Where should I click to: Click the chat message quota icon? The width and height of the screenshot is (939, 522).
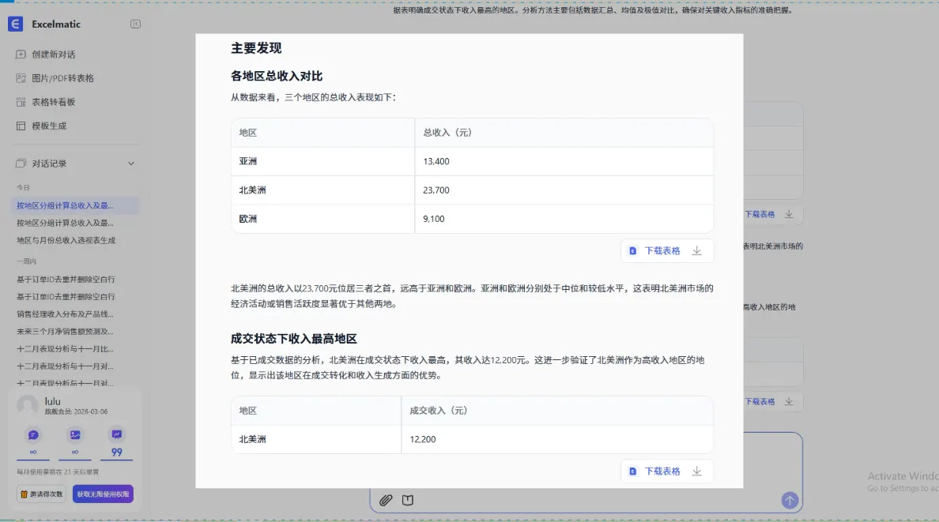33,434
